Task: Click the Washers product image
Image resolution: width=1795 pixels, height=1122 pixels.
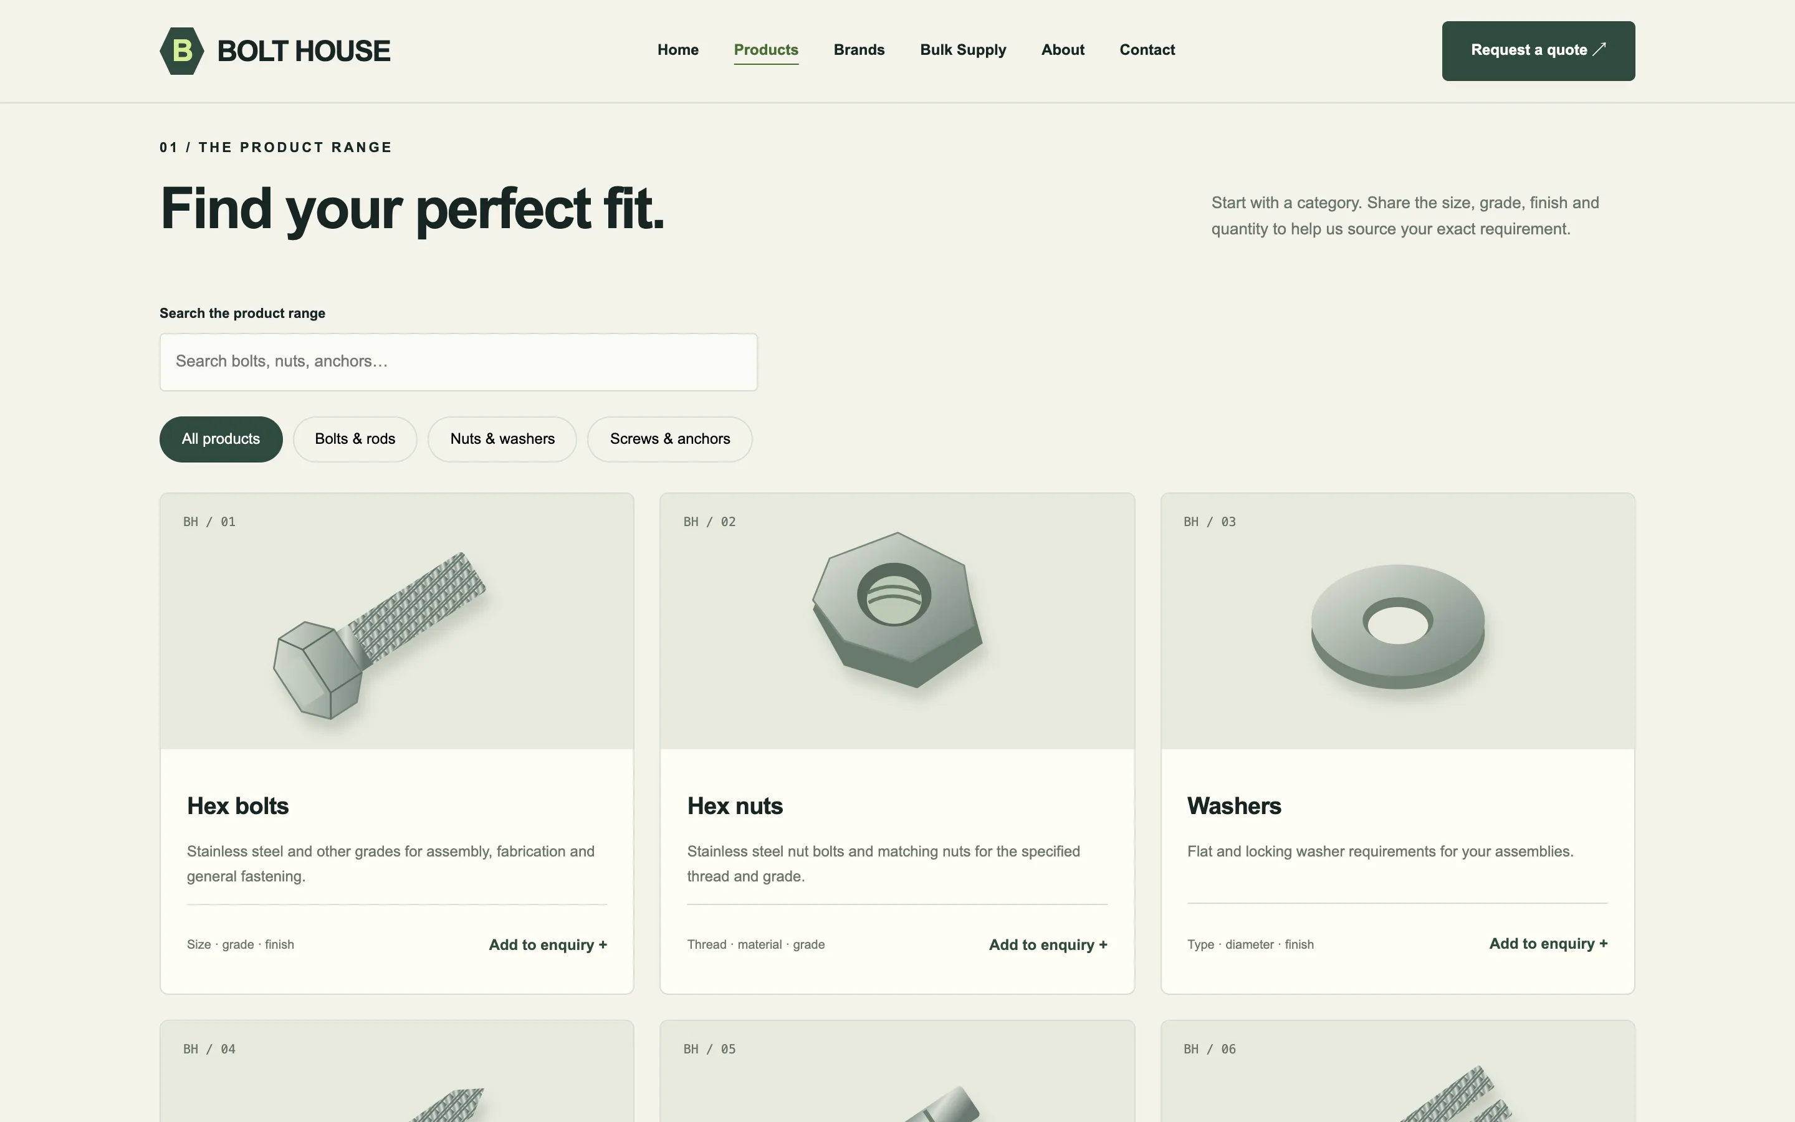Action: pos(1397,622)
